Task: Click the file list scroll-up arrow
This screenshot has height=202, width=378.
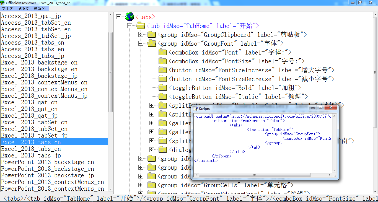Action: coord(111,14)
